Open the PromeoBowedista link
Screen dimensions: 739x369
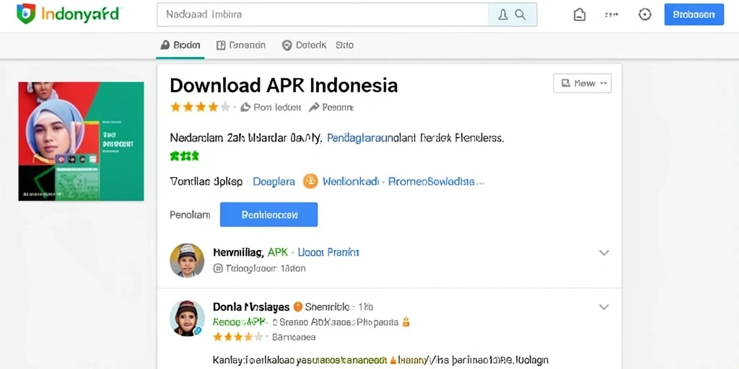[436, 182]
